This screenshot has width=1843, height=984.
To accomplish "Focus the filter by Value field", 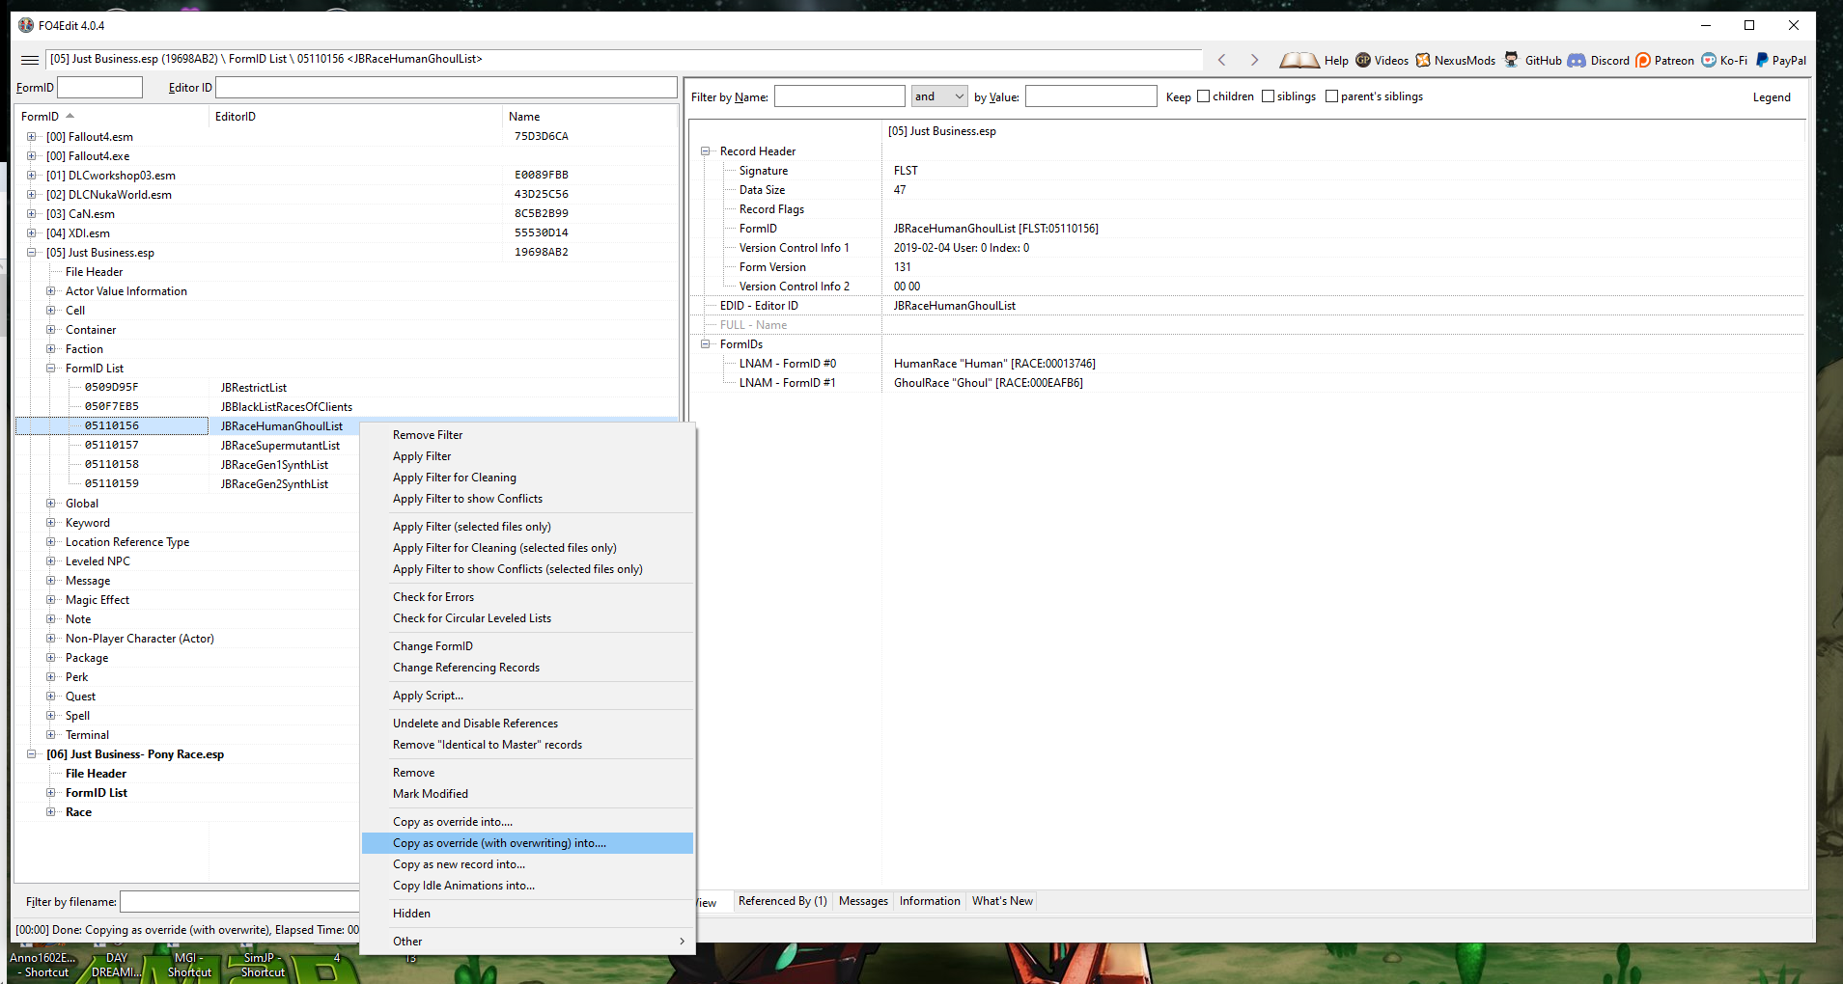I will (x=1091, y=96).
